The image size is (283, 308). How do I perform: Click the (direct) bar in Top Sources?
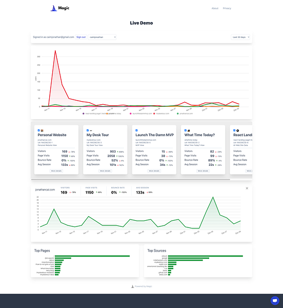[206, 256]
